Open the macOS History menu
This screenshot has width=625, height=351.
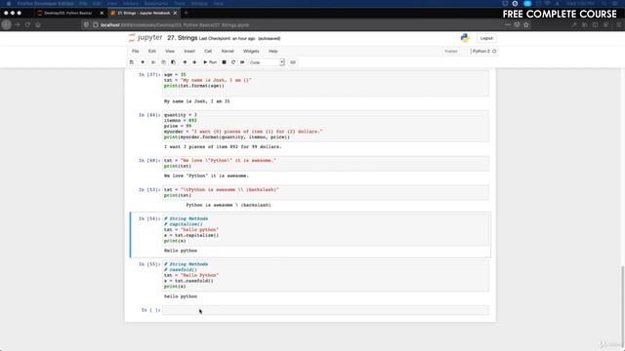tap(130, 3)
